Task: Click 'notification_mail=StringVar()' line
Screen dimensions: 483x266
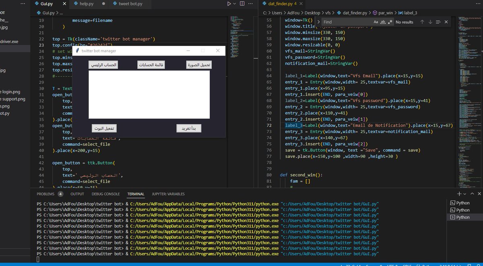Action: click(321, 63)
